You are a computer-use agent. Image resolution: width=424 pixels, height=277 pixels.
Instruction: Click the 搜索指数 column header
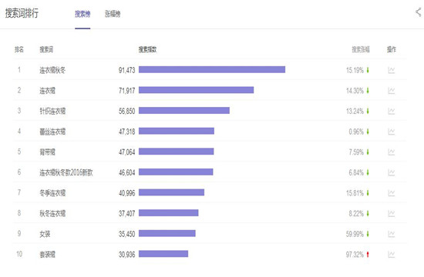148,49
